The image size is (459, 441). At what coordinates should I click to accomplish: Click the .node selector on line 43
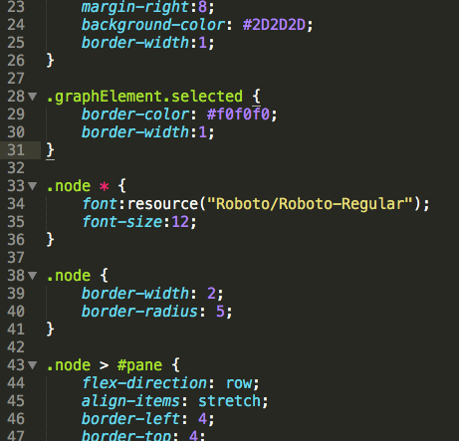pos(69,365)
